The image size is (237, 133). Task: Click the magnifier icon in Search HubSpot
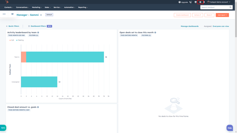pyautogui.click(x=230, y=7)
